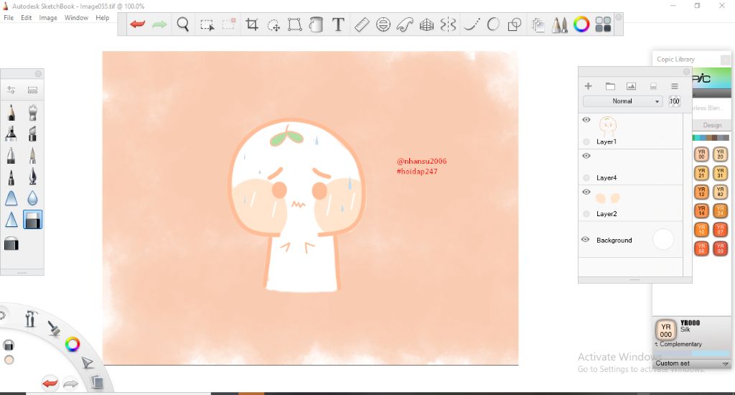Select the Smear triangle brush
The width and height of the screenshot is (735, 395).
(11, 198)
